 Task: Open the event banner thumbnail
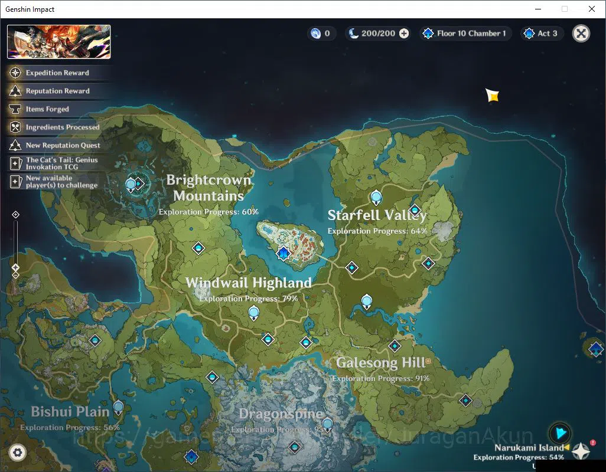tap(58, 42)
